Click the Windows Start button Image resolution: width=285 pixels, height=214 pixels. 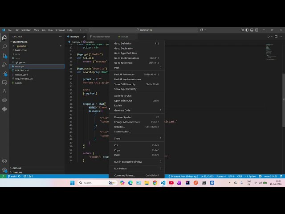pos(72,183)
